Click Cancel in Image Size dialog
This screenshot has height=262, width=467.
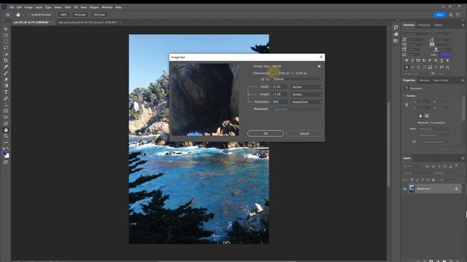click(x=304, y=133)
